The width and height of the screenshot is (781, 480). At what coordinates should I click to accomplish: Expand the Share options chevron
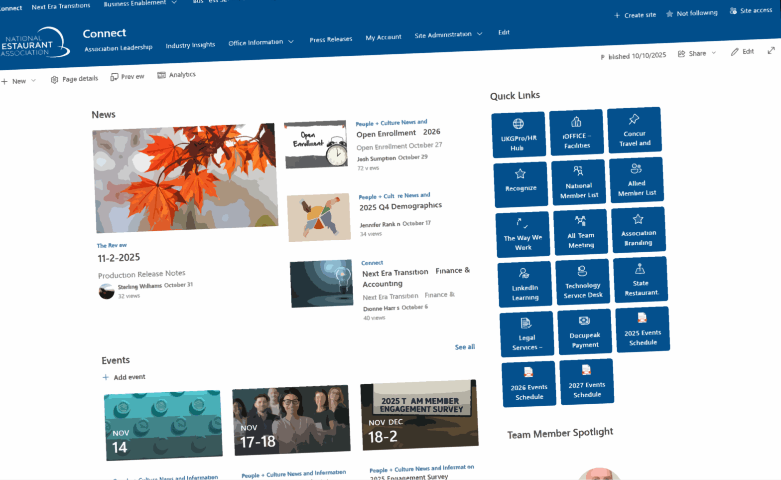pos(714,52)
